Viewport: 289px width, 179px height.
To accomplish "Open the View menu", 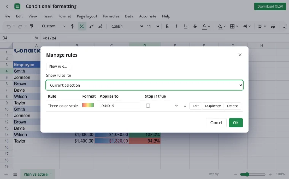I will click(32, 16).
